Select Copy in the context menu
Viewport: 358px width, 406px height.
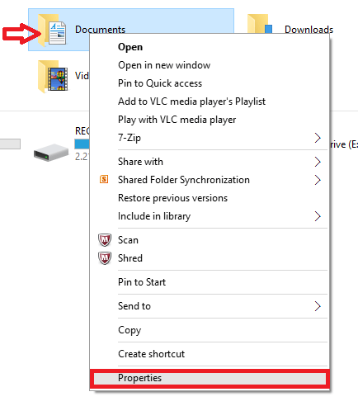[130, 330]
